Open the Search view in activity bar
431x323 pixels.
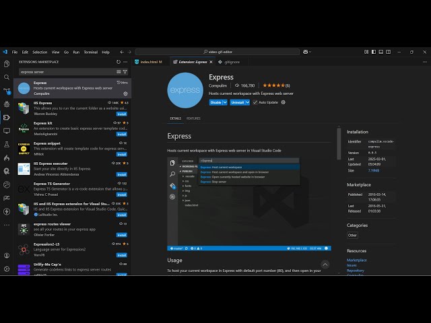[7, 77]
